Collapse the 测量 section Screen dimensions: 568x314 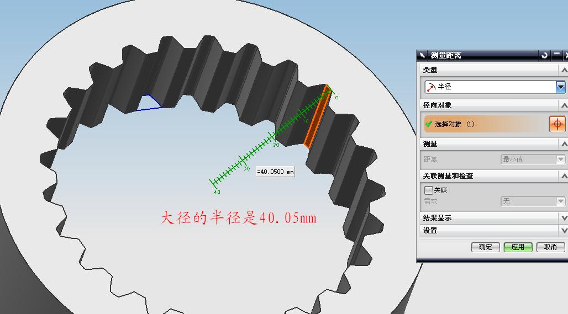pos(564,144)
